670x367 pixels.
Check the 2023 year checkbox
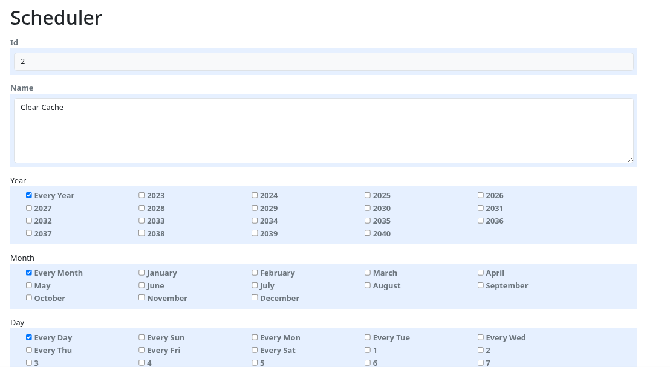coord(141,195)
